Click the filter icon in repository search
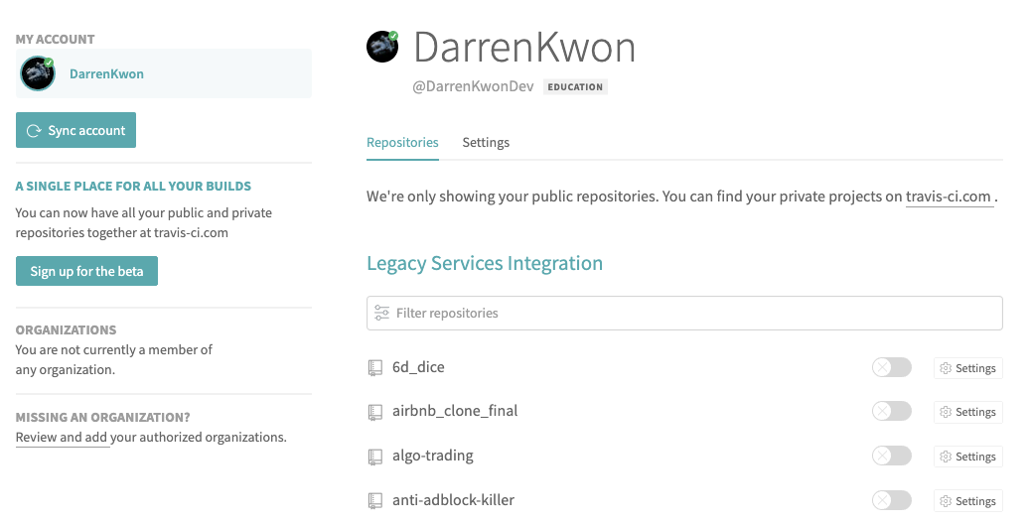 tap(382, 313)
